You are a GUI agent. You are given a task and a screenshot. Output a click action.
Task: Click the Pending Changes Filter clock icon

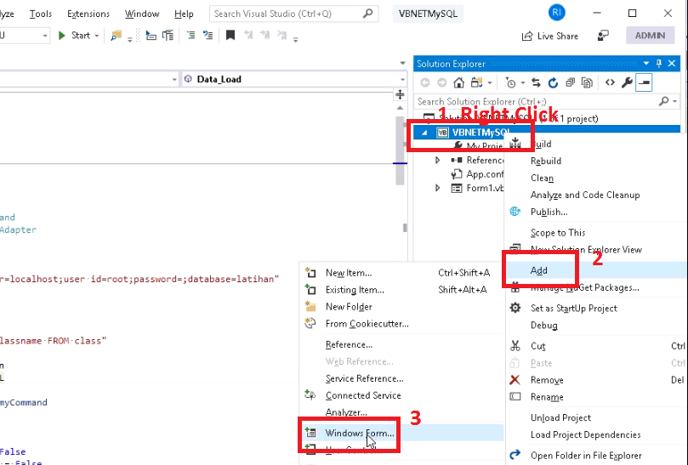pos(510,82)
